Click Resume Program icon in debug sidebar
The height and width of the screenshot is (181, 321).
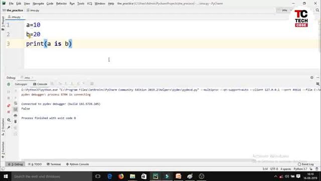[x=9, y=92]
